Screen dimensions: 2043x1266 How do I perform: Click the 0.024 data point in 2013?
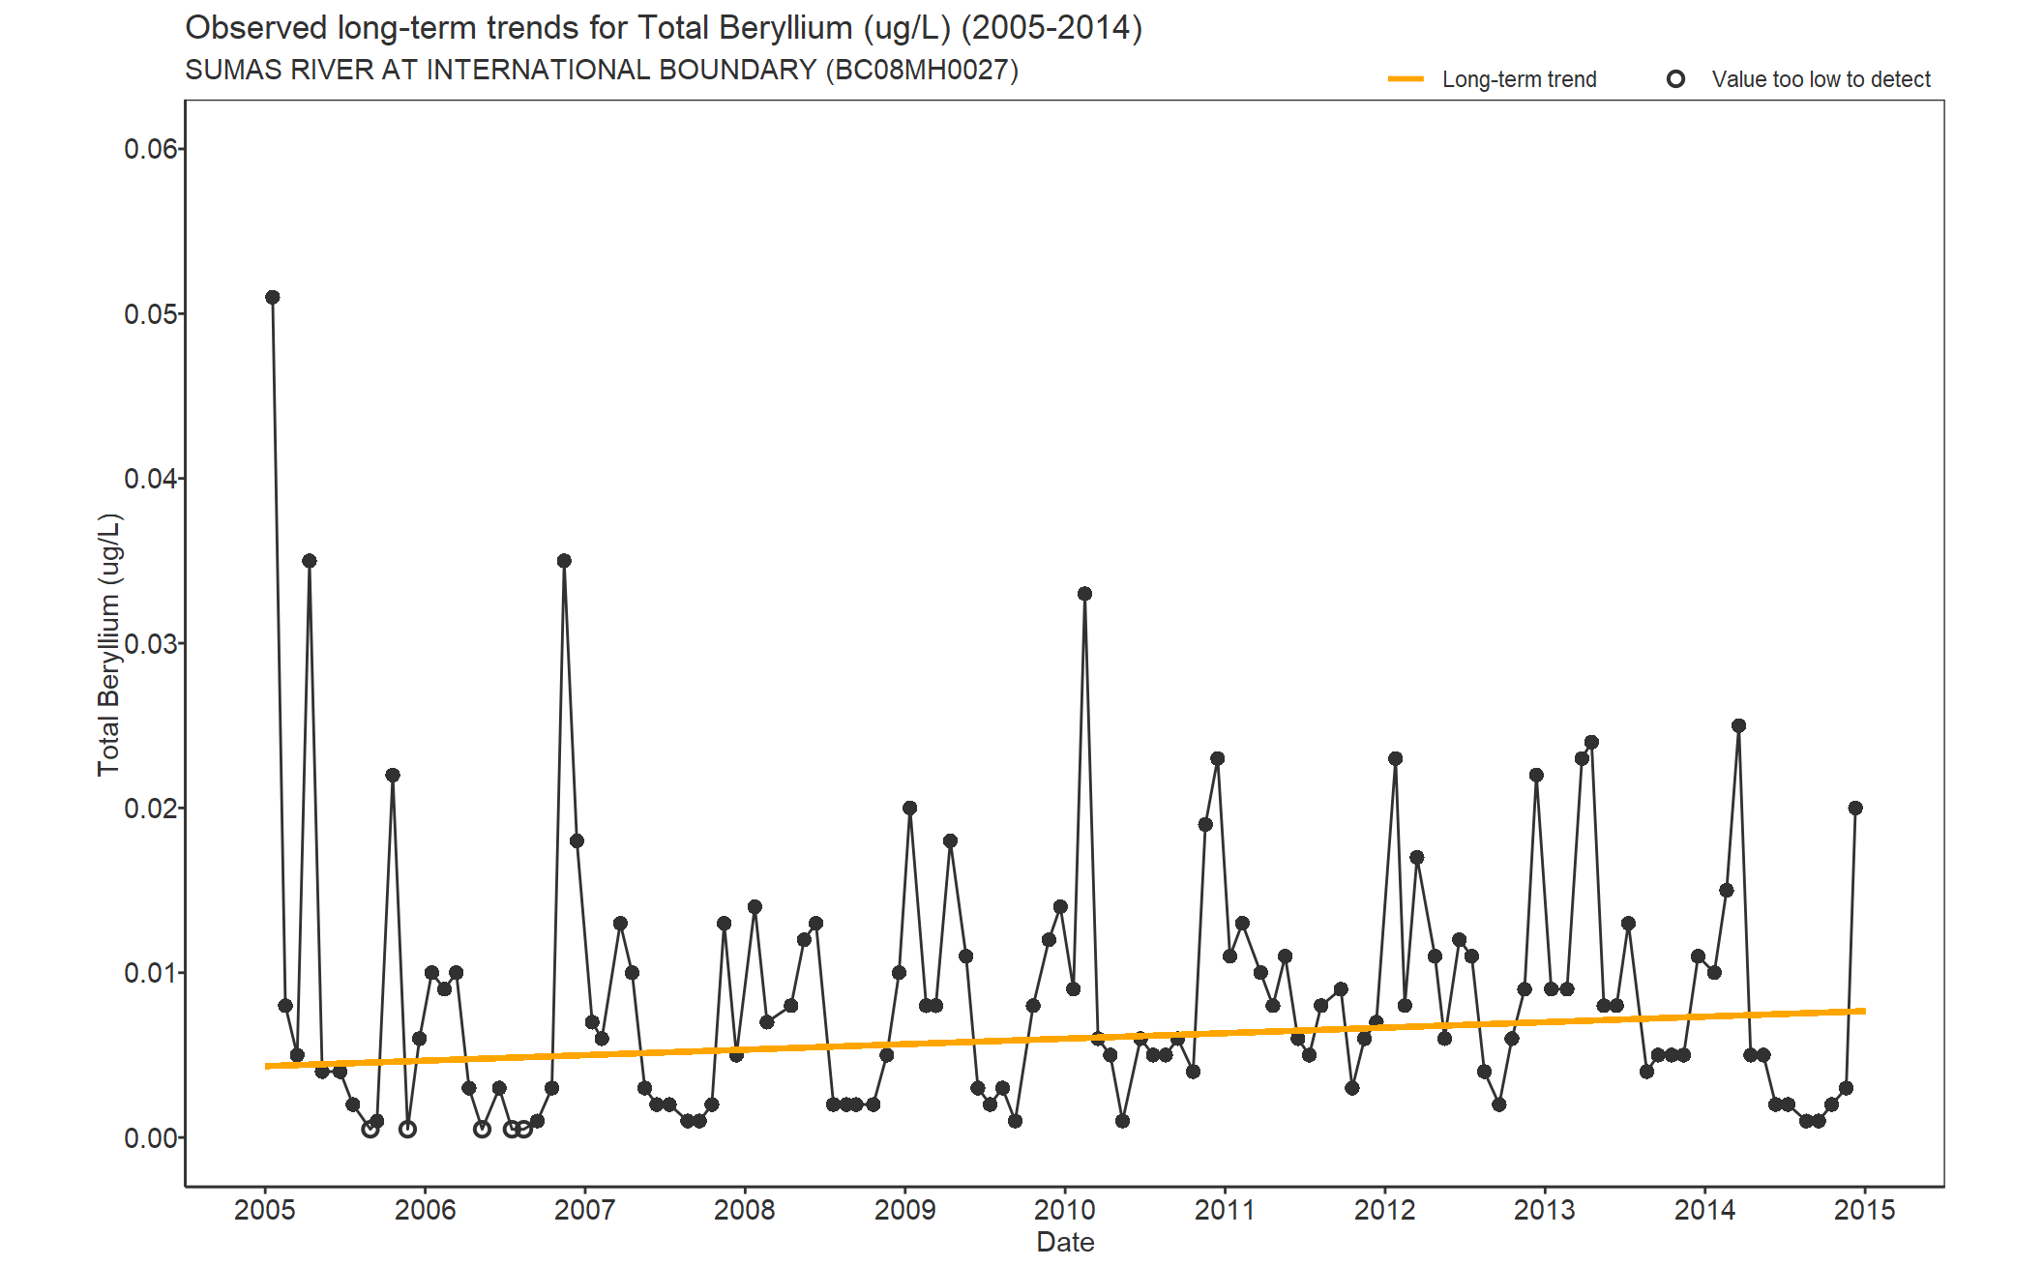[x=1591, y=742]
